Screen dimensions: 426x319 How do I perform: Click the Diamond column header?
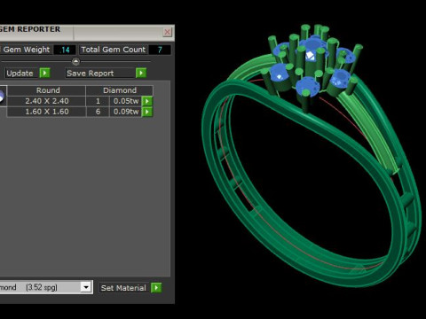(120, 90)
